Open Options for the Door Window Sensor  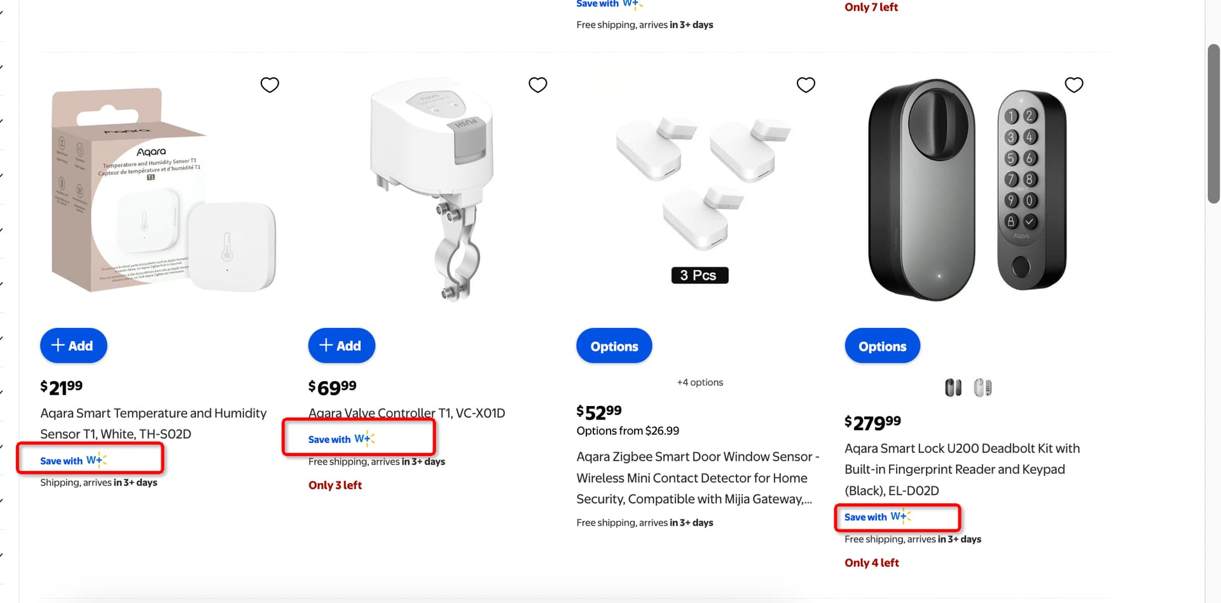tap(614, 346)
